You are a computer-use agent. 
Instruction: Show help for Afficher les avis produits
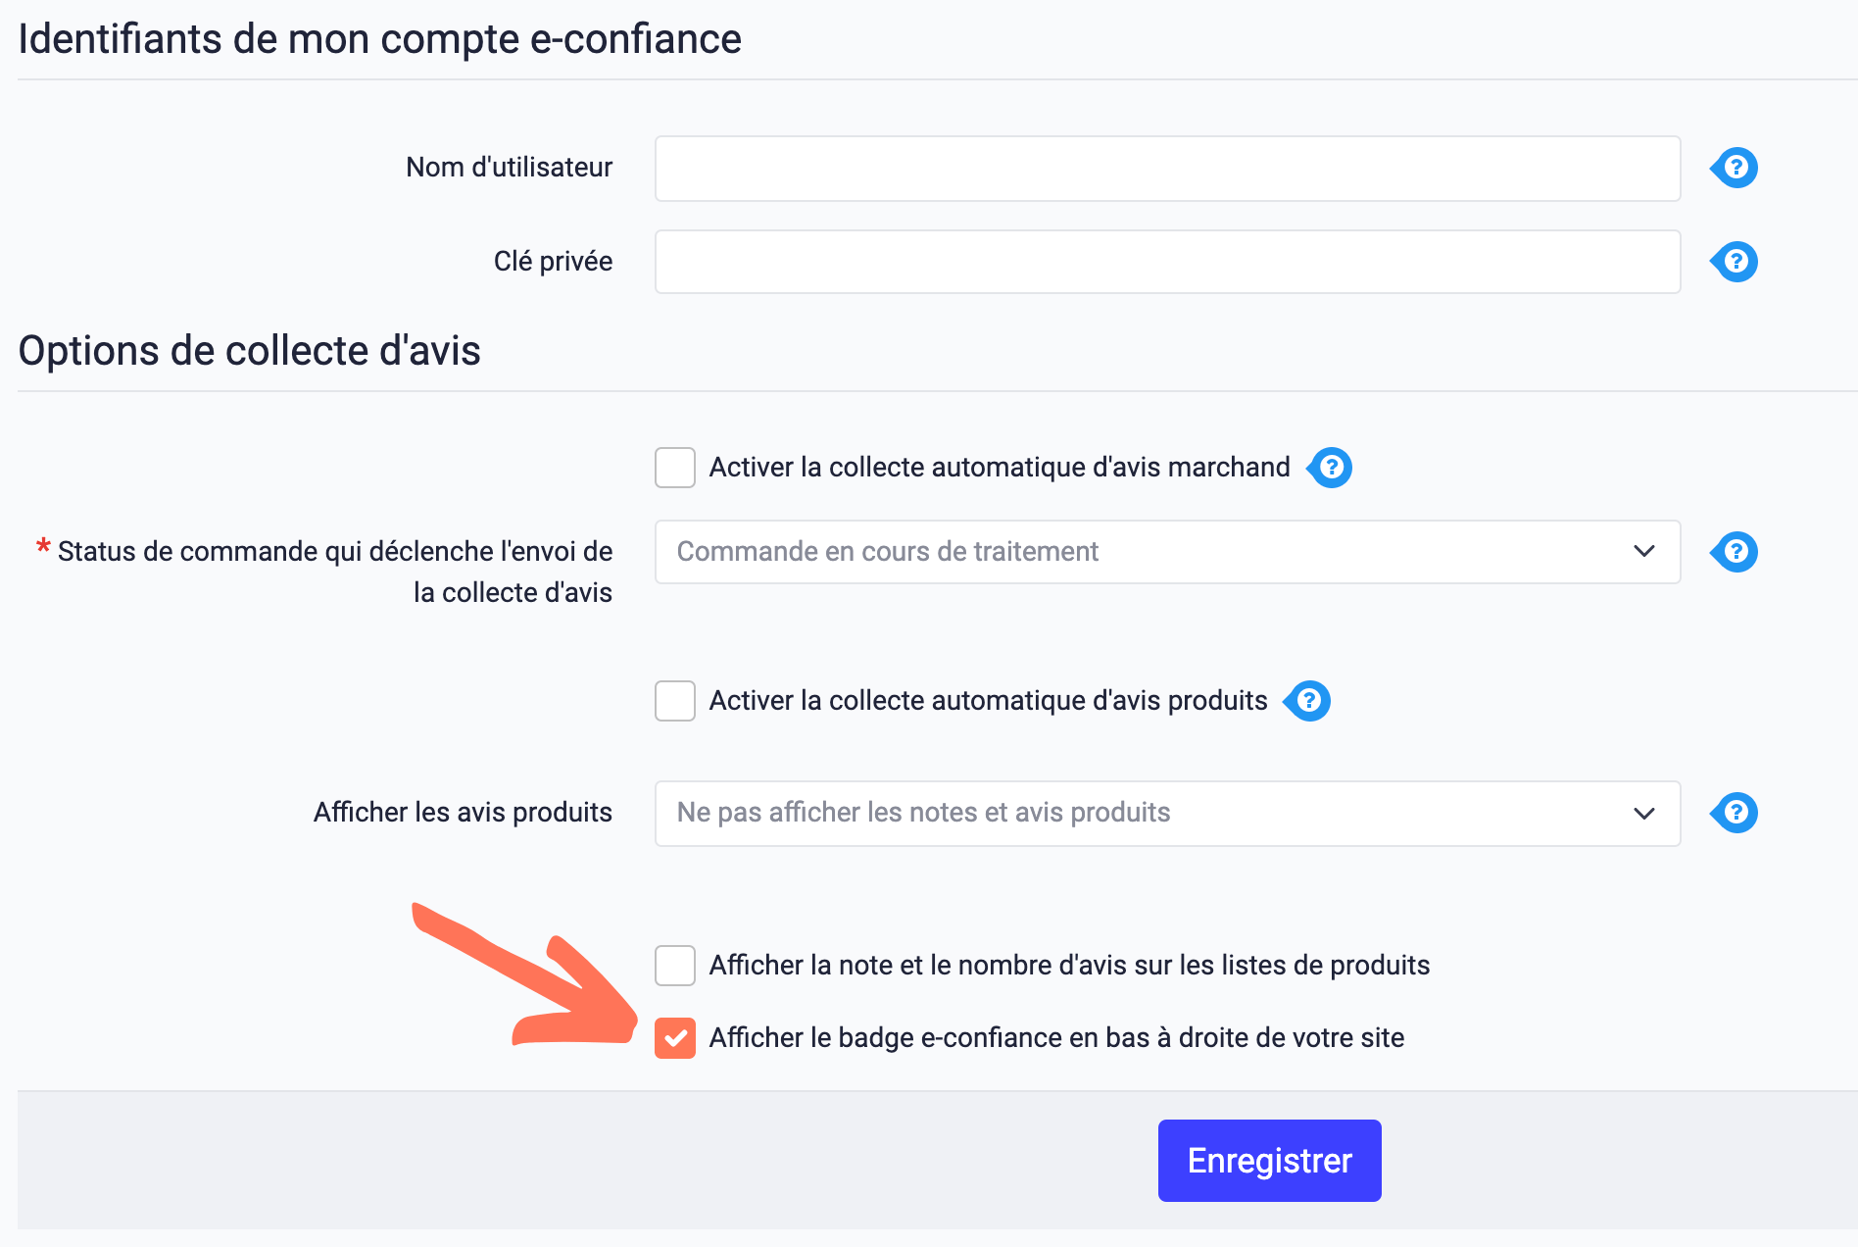pyautogui.click(x=1735, y=813)
